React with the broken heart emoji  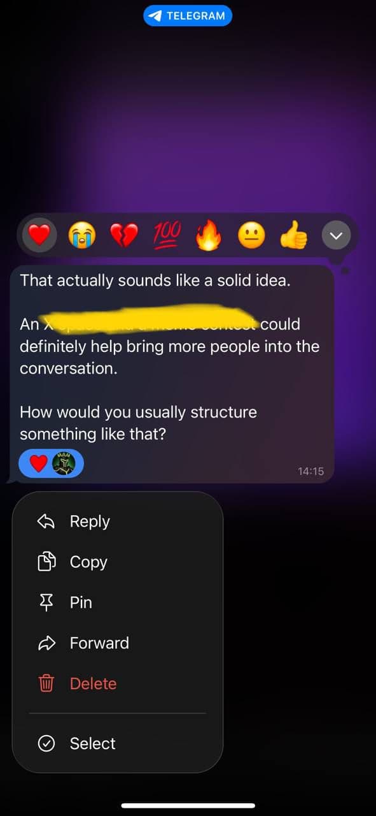pos(124,237)
